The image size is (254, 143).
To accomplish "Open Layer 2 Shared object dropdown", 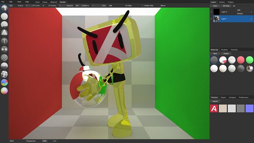I will (242, 14).
